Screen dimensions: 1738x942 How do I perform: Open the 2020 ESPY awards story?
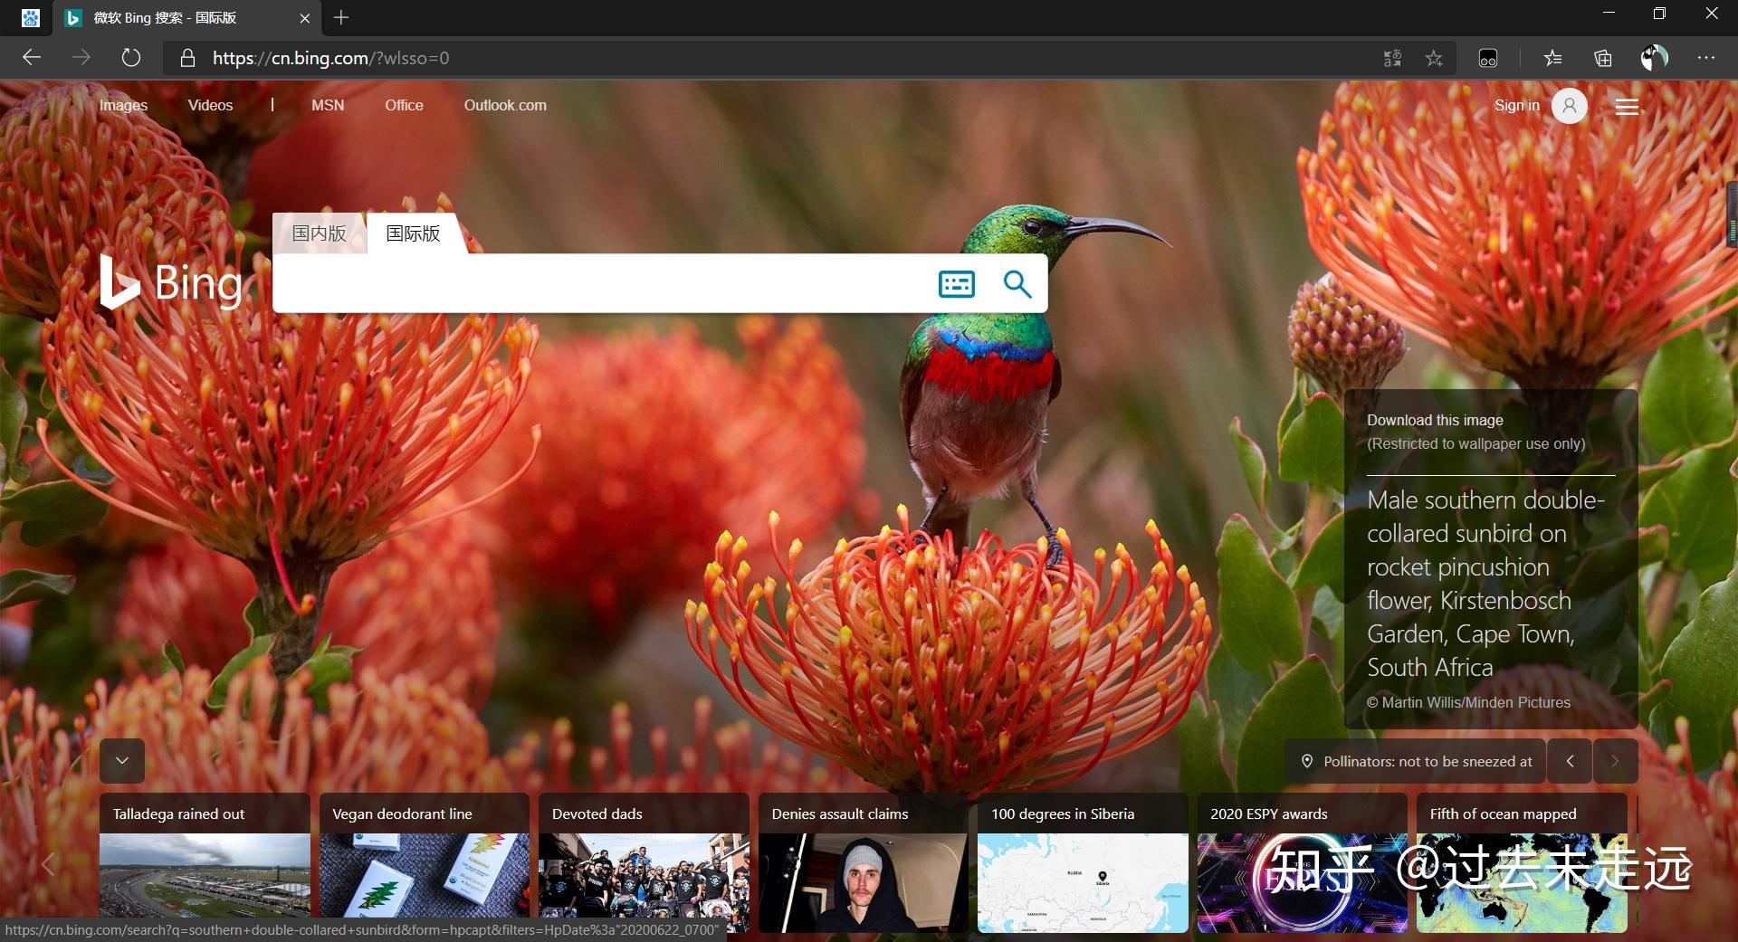pos(1269,814)
